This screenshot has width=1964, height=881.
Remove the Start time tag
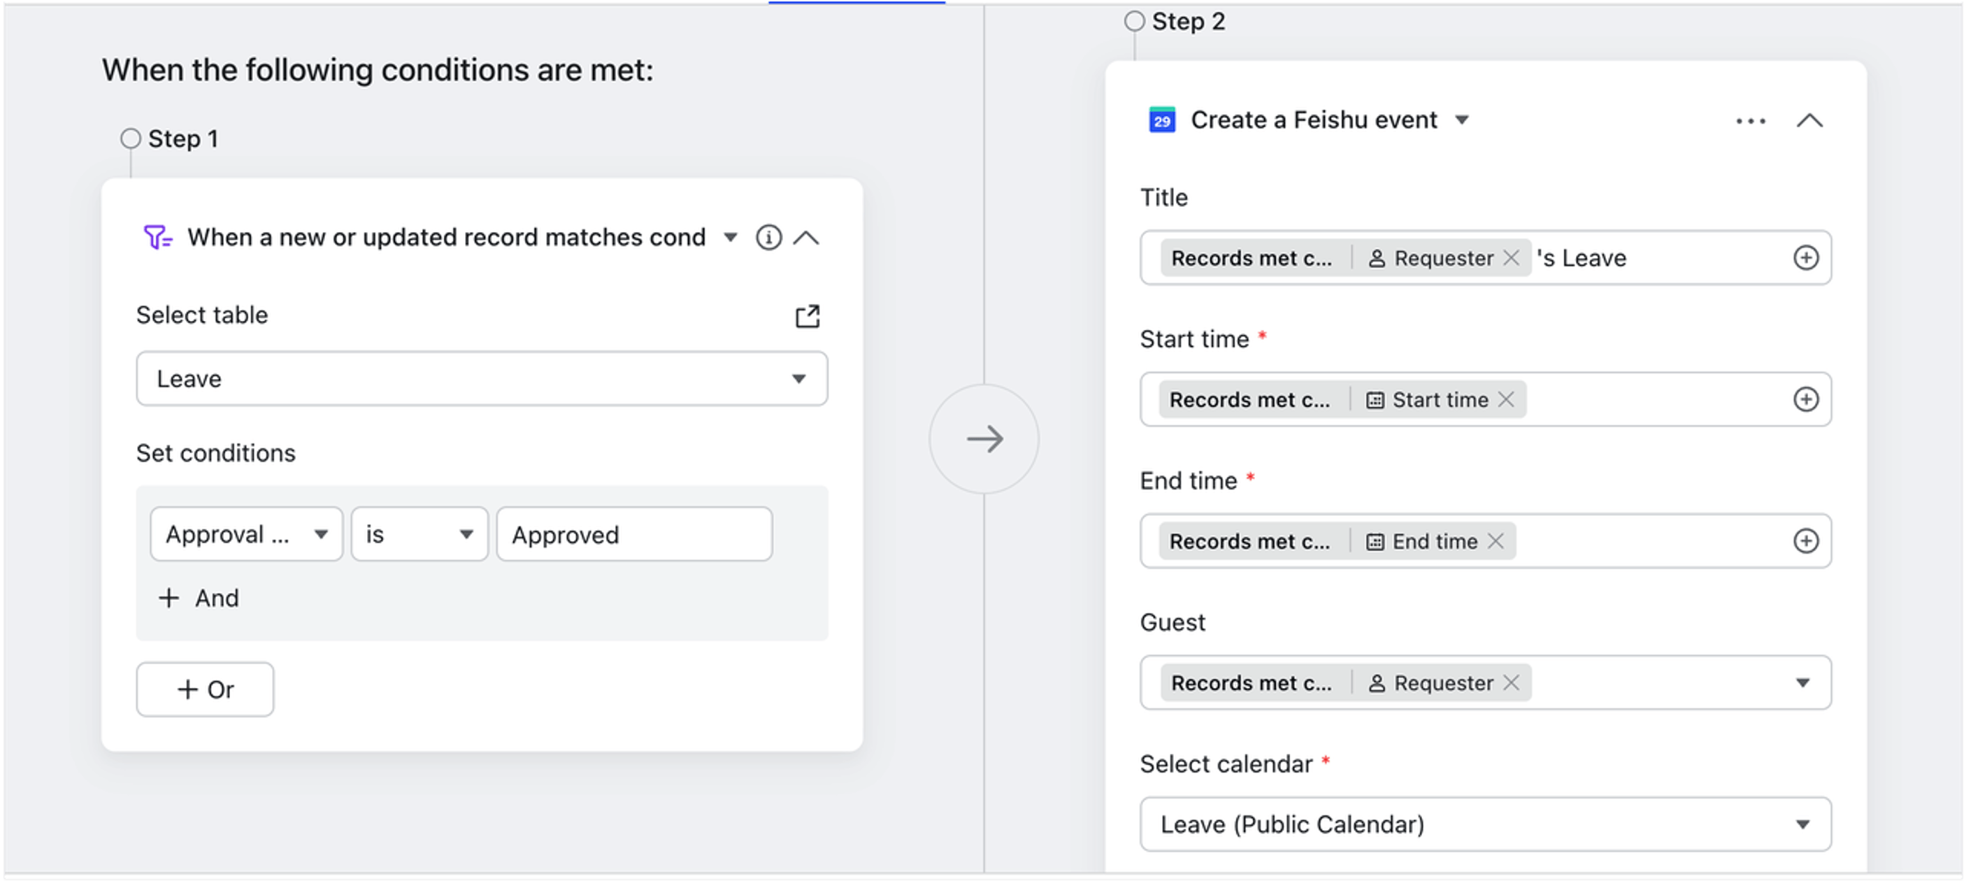coord(1506,399)
